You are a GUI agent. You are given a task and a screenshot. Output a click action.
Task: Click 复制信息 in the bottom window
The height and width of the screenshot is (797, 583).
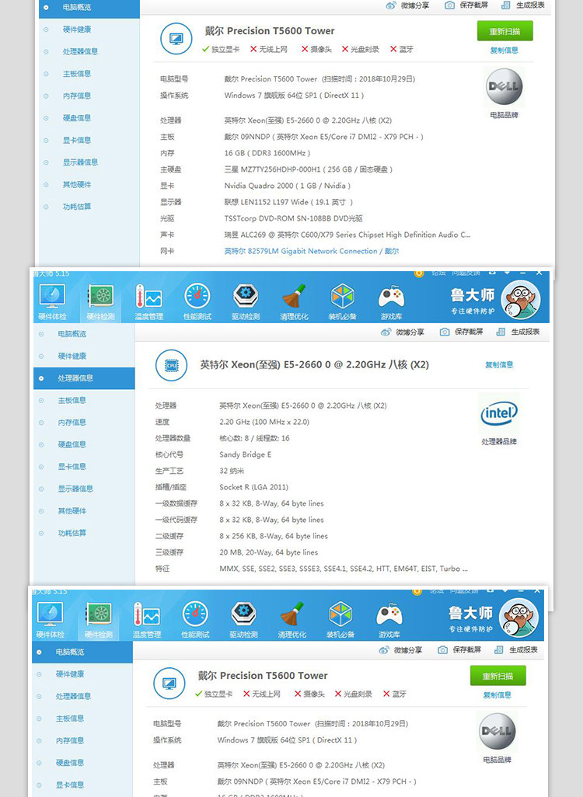[497, 694]
